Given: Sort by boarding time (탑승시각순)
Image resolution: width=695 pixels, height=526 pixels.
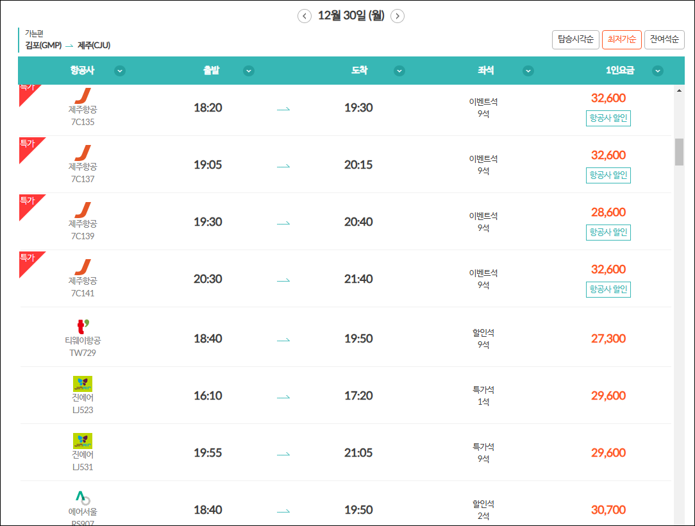Looking at the screenshot, I should point(575,40).
